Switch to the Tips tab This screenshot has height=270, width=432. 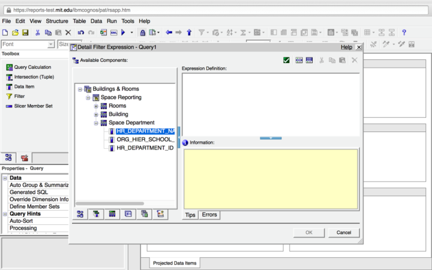(190, 215)
